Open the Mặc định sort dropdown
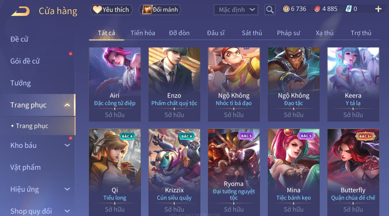Screen dimensions: 389x216 pyautogui.click(x=236, y=10)
